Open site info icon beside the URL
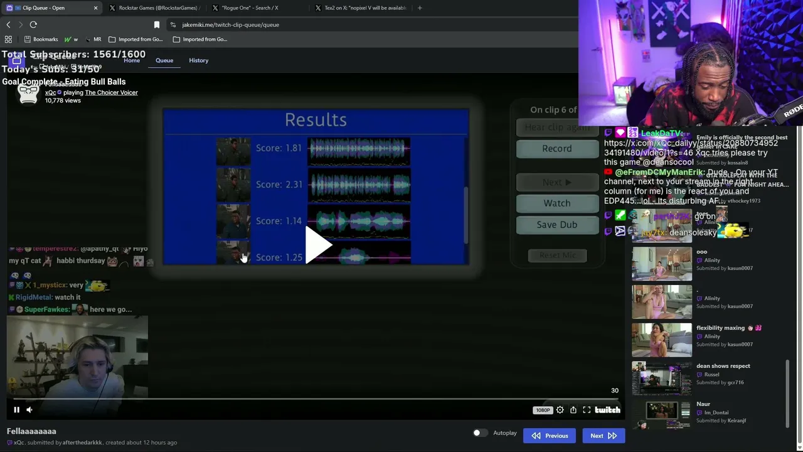The image size is (803, 452). [173, 24]
